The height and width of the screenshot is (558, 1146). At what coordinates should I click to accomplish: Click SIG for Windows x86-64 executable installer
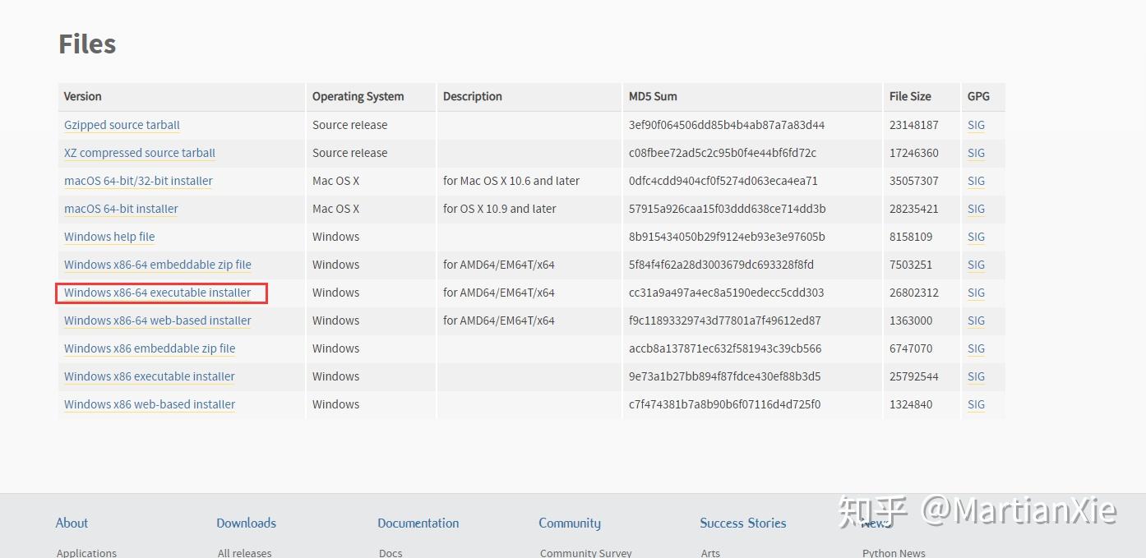(976, 293)
